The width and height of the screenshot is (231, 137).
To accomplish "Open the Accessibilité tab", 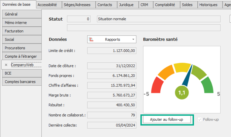I will tap(49, 5).
